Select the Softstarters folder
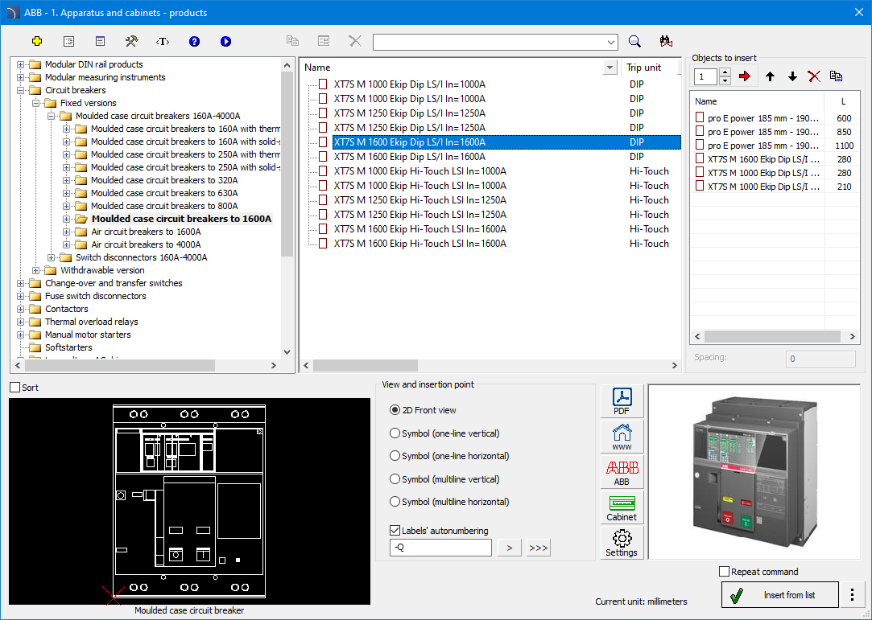Viewport: 872px width, 620px height. click(69, 347)
